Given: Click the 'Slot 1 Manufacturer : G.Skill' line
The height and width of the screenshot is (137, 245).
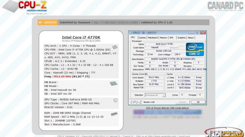Looking at the screenshot, I should (62, 124).
